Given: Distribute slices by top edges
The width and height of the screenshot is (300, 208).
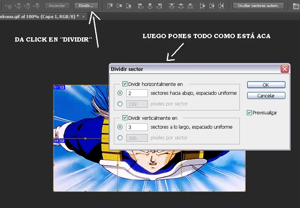Looking at the screenshot, I should point(172,6).
